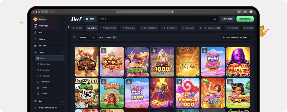
Task: Switch to the BONUS BUY tab
Action: point(128,28)
